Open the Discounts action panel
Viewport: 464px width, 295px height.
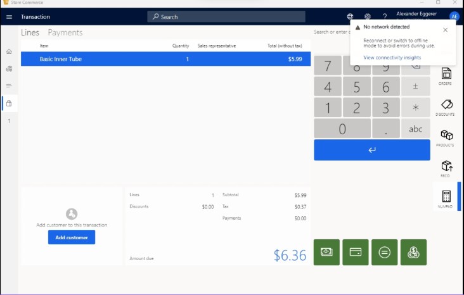(446, 107)
